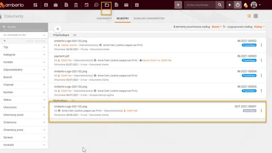The width and height of the screenshot is (272, 153).
Task: Open Edyth Fae link in IN-2021-00004 row
Action: coord(66,76)
